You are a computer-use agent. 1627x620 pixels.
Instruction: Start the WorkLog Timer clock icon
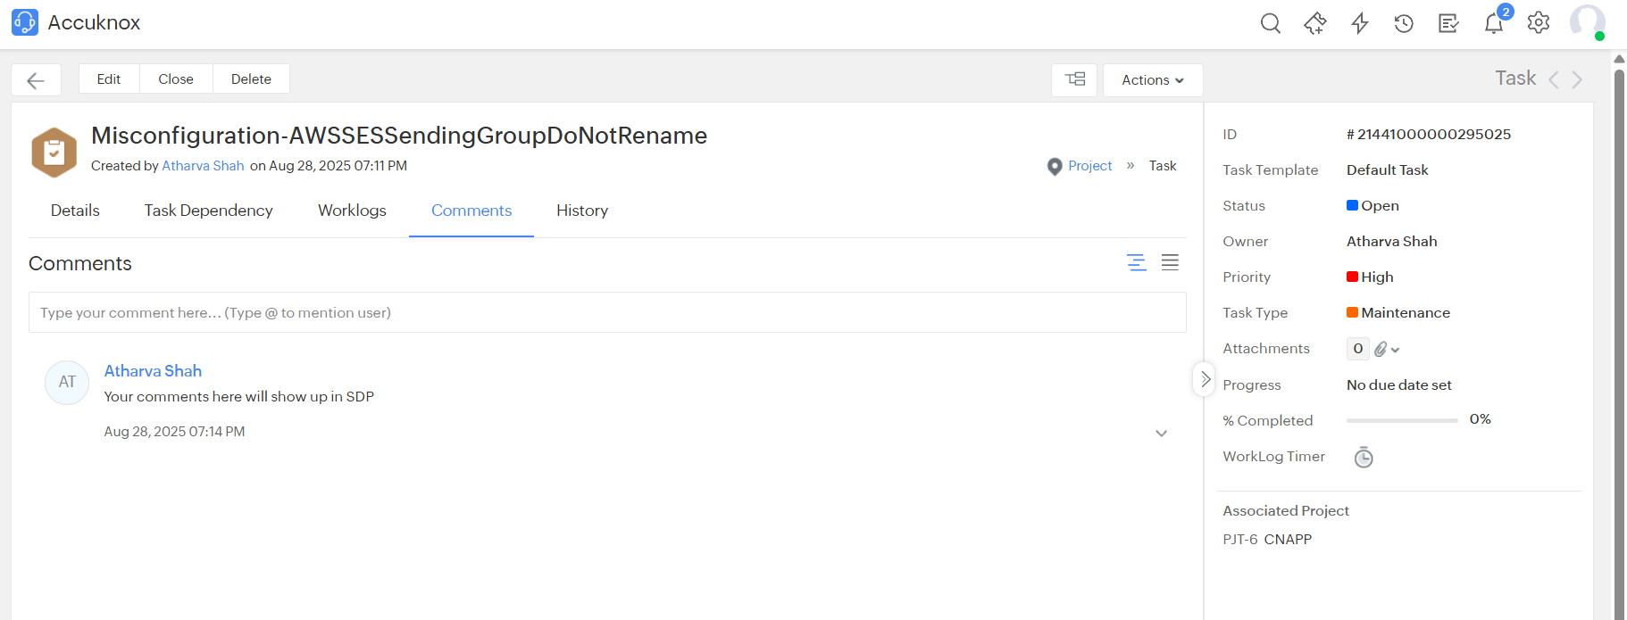pos(1363,458)
